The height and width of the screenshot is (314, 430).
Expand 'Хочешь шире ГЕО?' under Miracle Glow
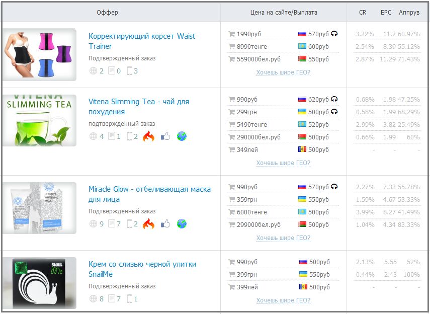(x=283, y=238)
